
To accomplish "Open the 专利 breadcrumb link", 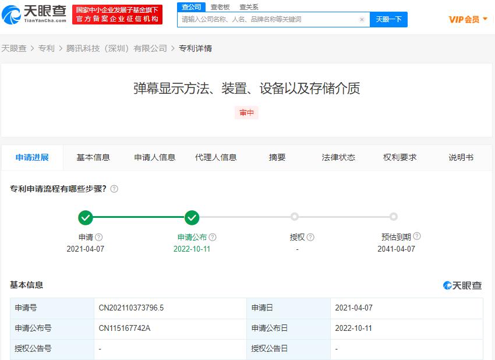I will point(47,48).
